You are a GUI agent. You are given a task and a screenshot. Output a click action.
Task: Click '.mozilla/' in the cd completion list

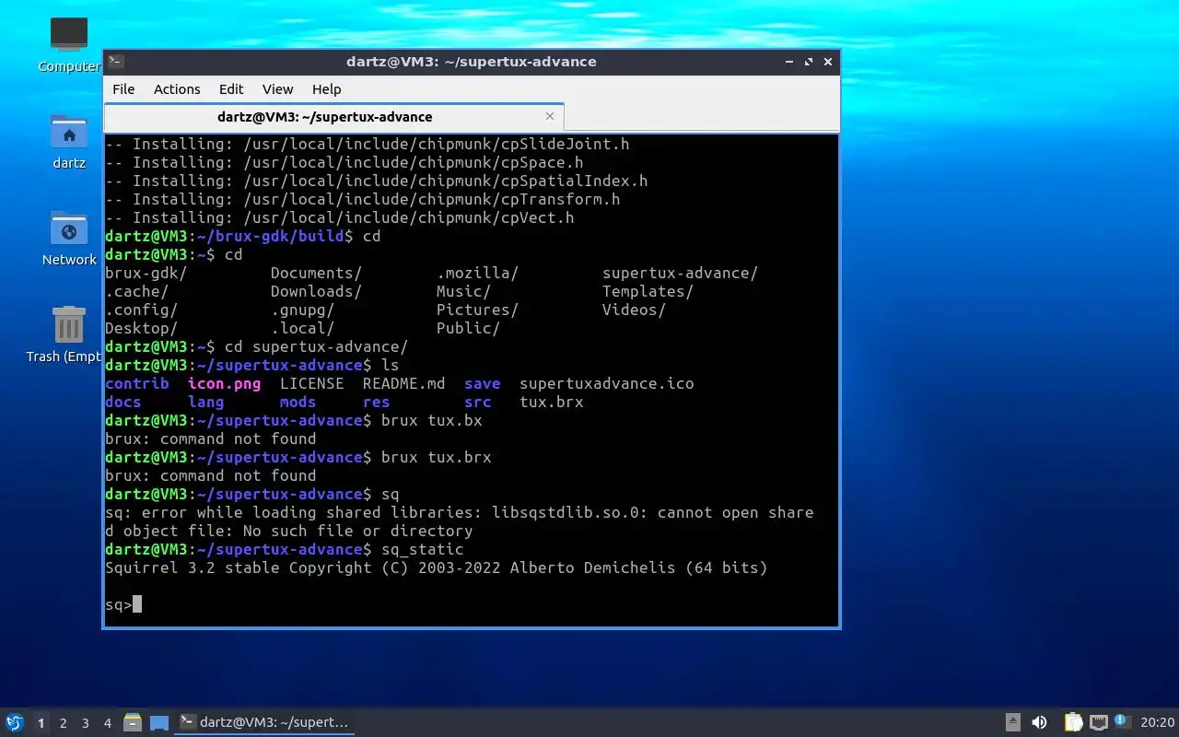477,274
